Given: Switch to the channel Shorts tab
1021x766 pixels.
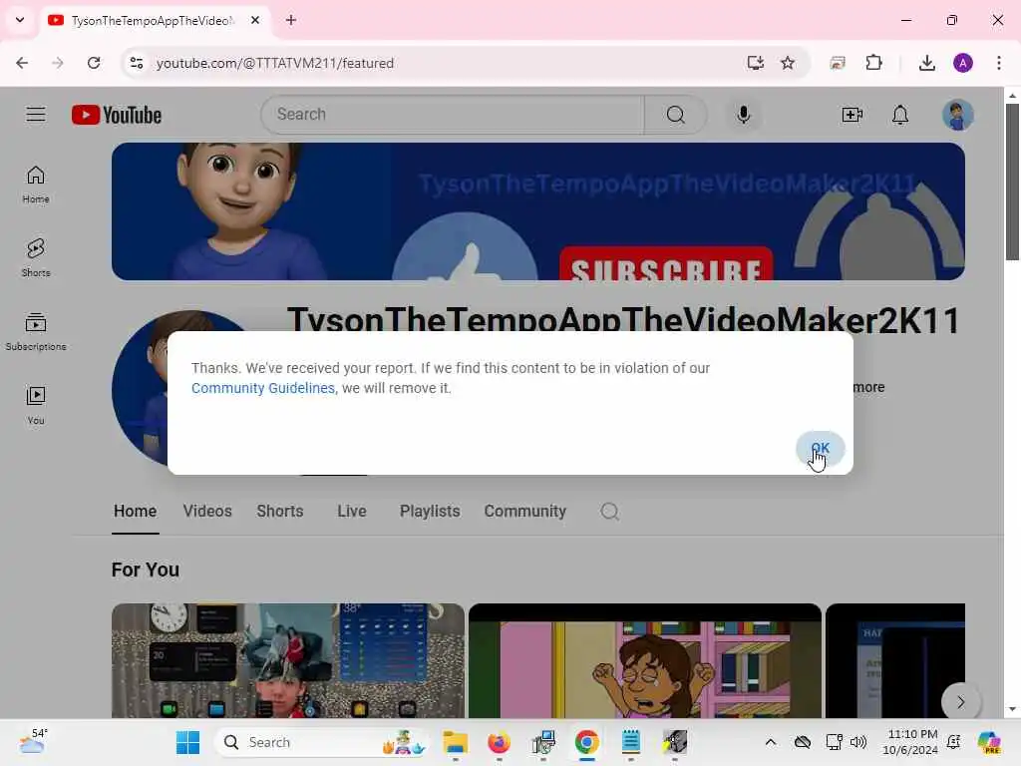Looking at the screenshot, I should (x=280, y=512).
